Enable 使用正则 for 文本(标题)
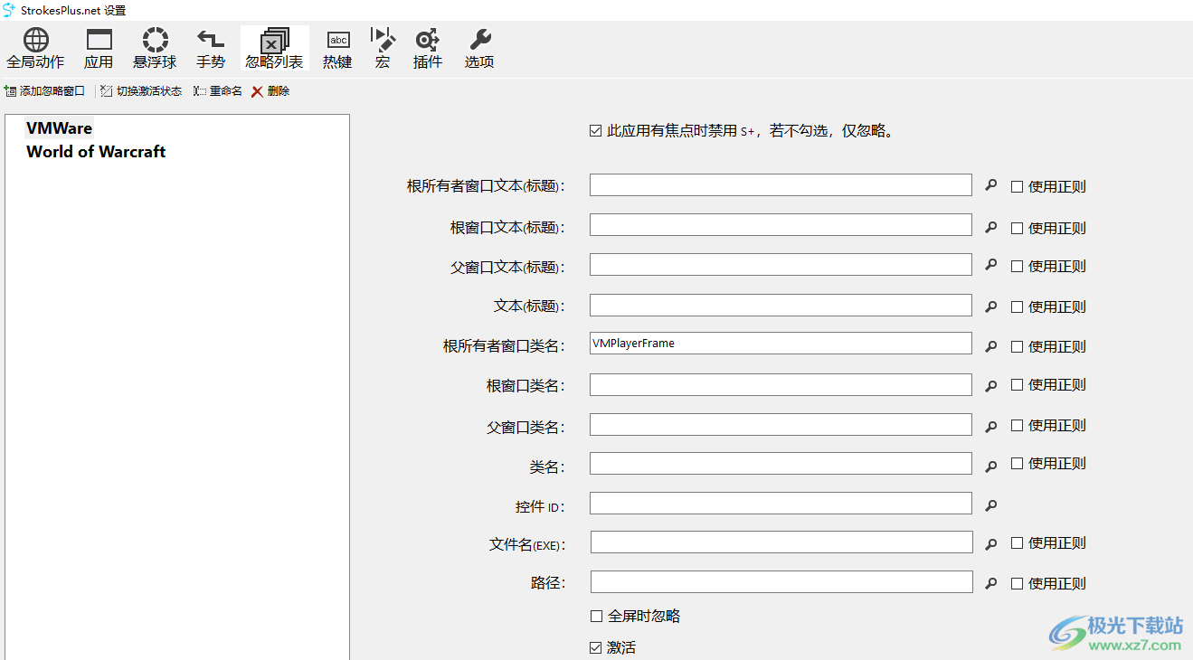Screen dimensions: 1193x660 click(x=1017, y=306)
